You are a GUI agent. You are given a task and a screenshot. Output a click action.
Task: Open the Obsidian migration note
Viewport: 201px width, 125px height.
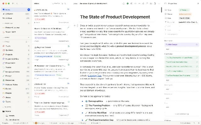coord(51,109)
